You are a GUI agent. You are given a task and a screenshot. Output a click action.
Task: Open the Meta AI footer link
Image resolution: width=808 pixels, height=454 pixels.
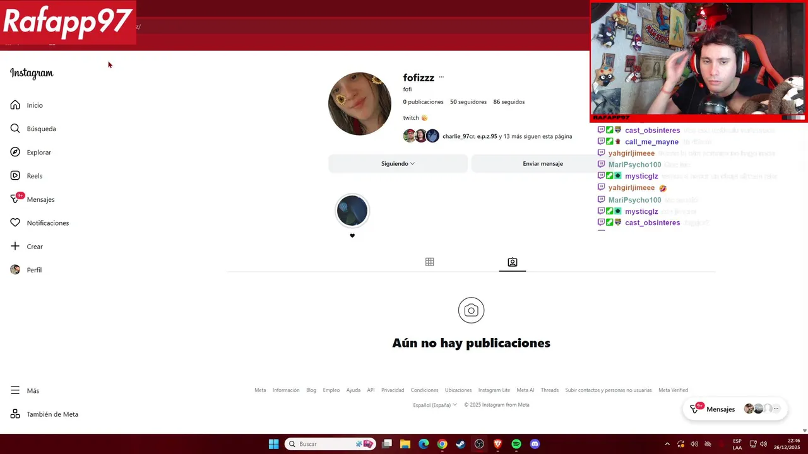coord(525,390)
